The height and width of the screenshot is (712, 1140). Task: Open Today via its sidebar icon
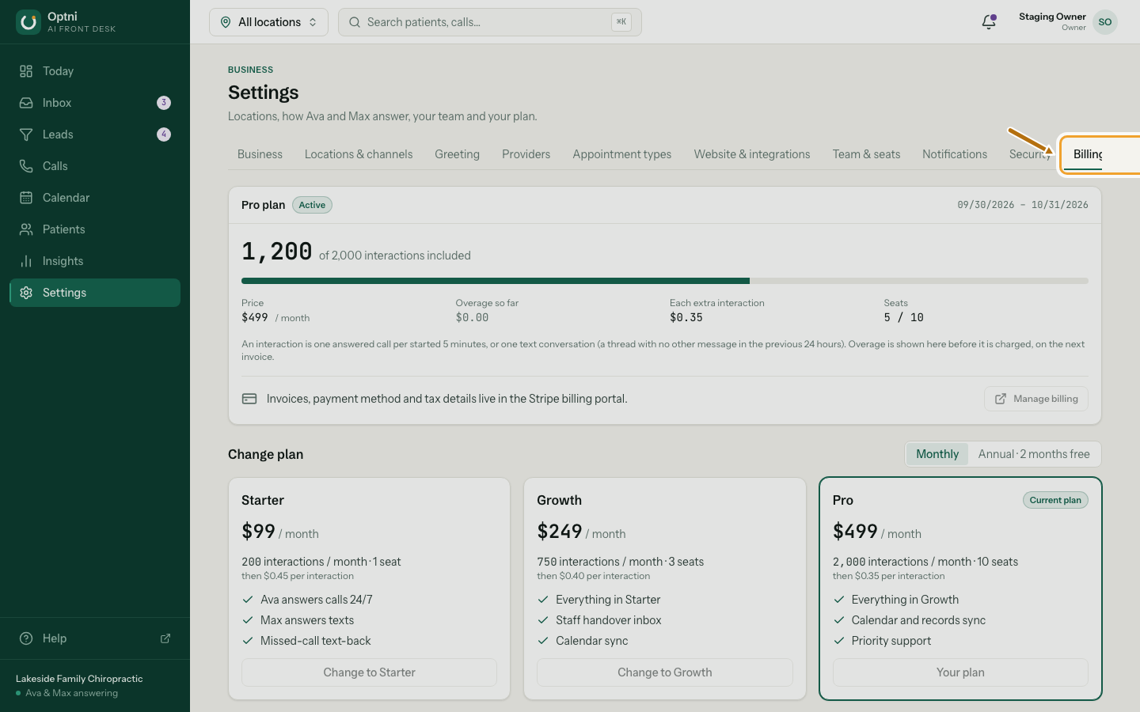(26, 71)
